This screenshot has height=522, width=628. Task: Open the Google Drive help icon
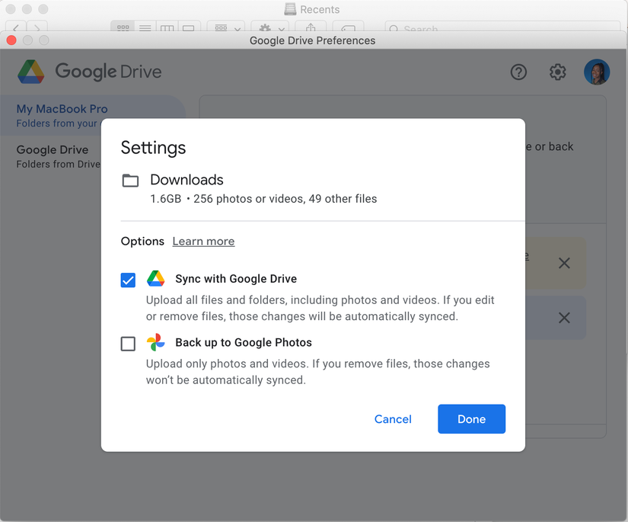(x=518, y=72)
